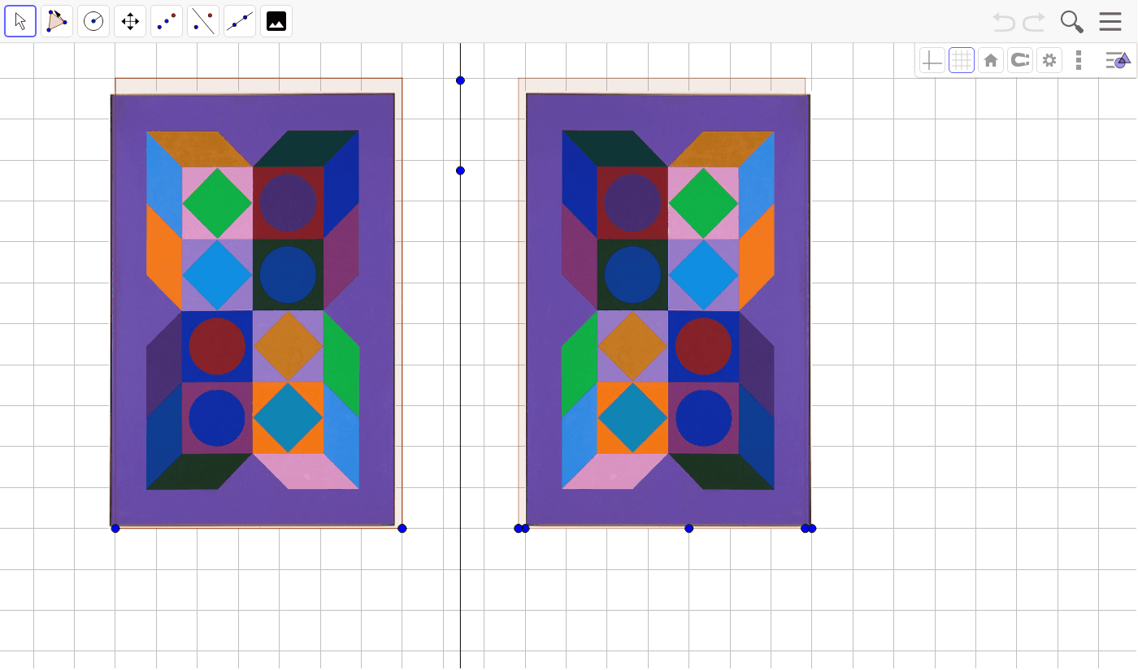Select the Image insert tool
The height and width of the screenshot is (670, 1138).
pos(276,21)
